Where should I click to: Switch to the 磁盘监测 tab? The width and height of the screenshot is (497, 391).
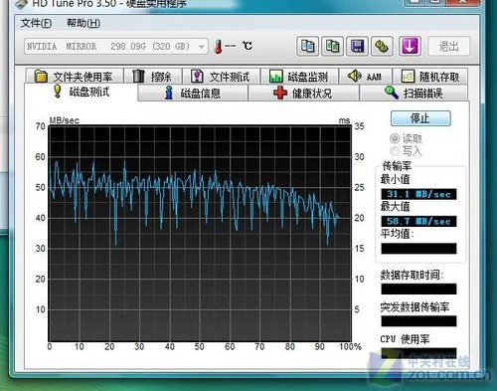point(299,76)
